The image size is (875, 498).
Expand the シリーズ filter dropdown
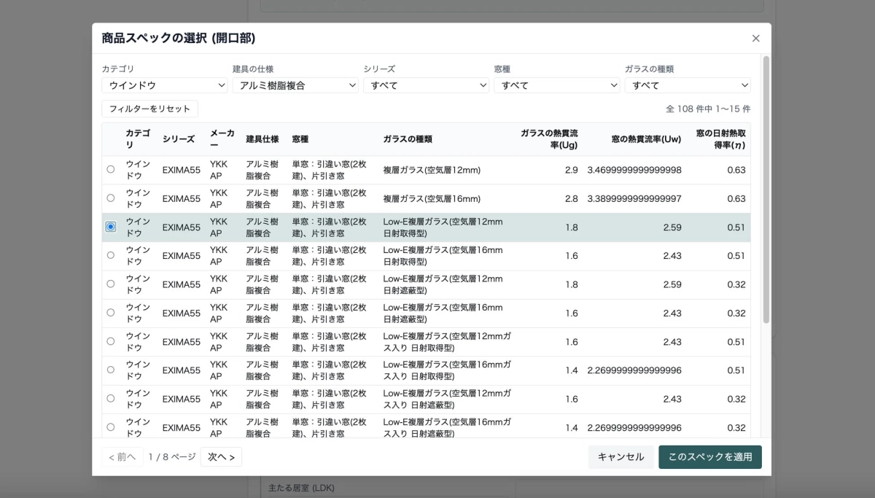click(x=426, y=85)
